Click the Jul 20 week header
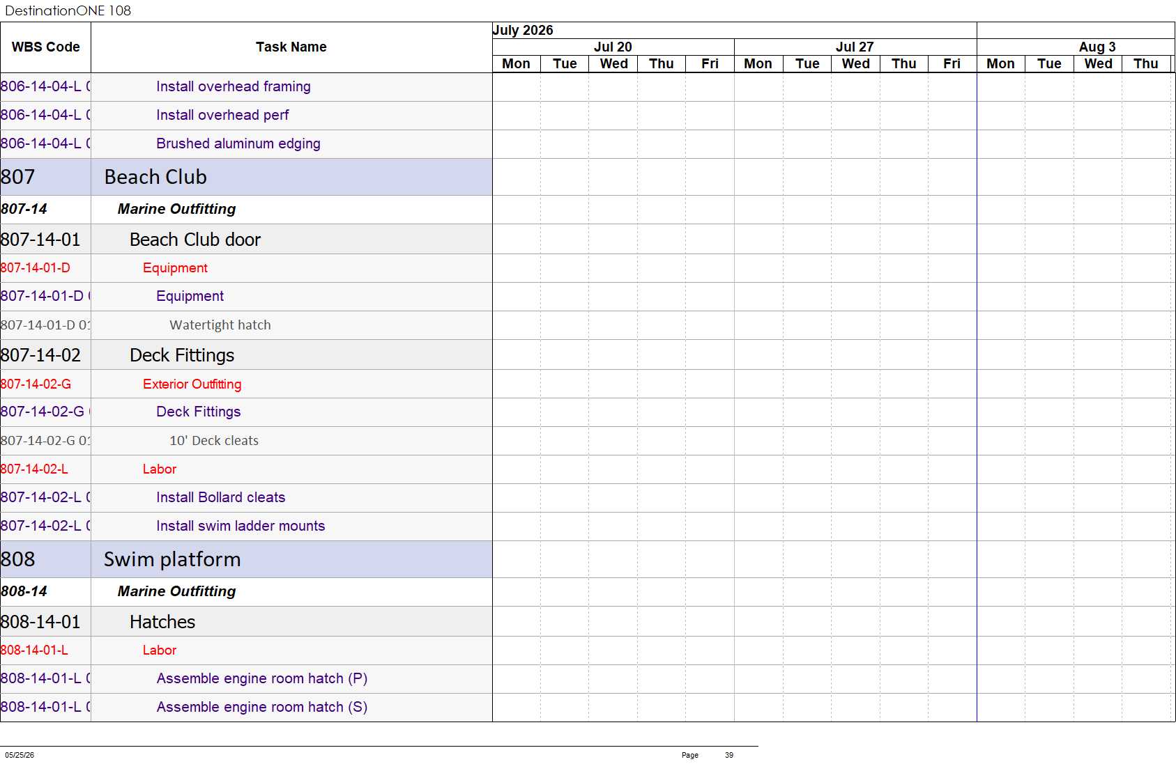 coord(613,47)
